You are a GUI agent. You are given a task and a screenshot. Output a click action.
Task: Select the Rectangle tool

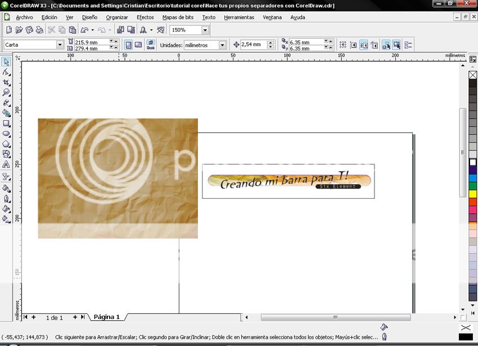[x=6, y=124]
